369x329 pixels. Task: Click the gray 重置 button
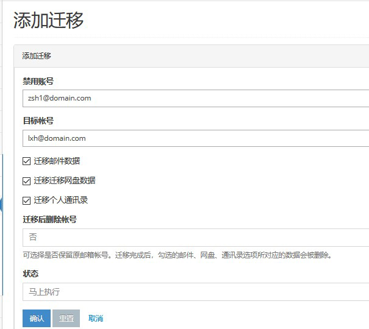point(66,319)
